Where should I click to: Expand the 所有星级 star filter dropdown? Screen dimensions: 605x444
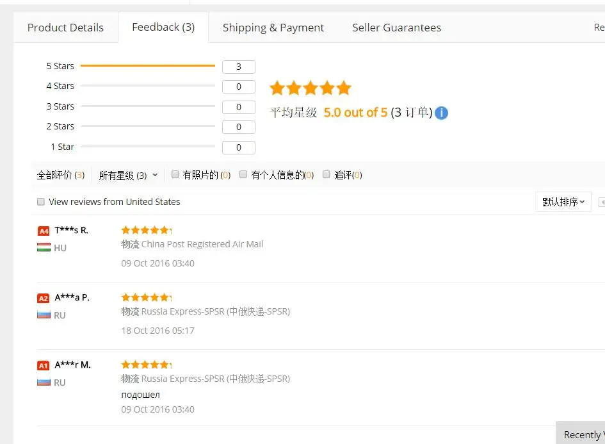pos(128,175)
